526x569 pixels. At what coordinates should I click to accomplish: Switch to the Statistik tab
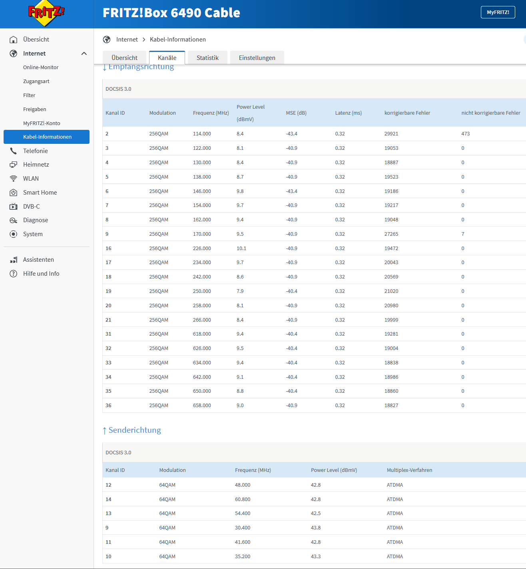207,58
